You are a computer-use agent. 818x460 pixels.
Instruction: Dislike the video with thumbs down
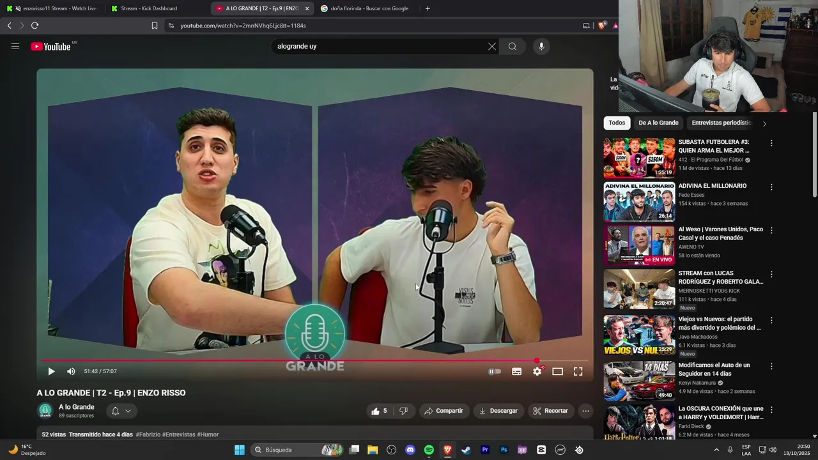coord(403,411)
